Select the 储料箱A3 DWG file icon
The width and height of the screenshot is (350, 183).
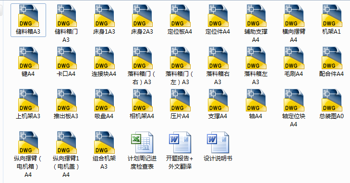28,16
